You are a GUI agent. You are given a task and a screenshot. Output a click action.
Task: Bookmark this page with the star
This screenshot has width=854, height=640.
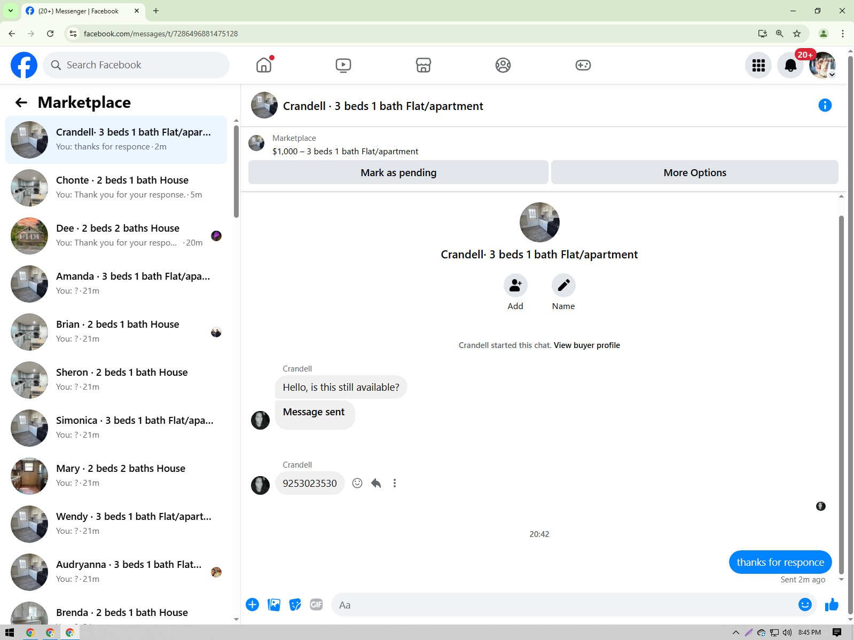click(x=797, y=34)
